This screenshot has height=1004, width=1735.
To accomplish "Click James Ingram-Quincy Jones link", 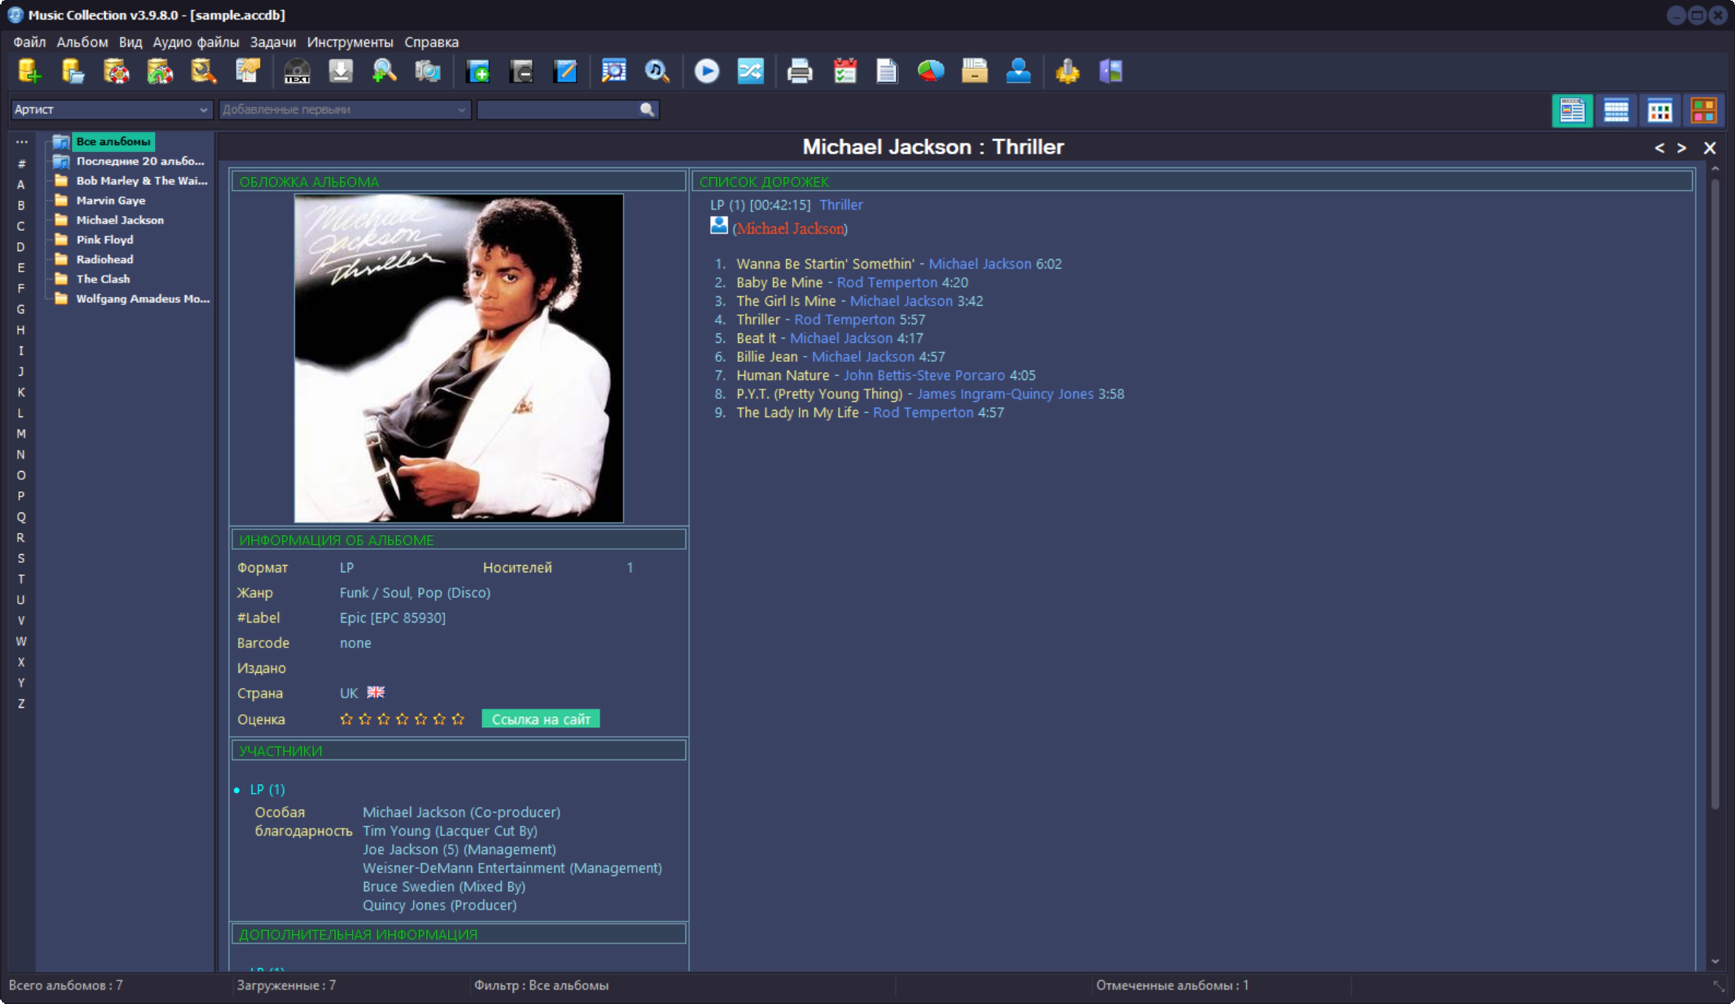I will tap(1005, 394).
